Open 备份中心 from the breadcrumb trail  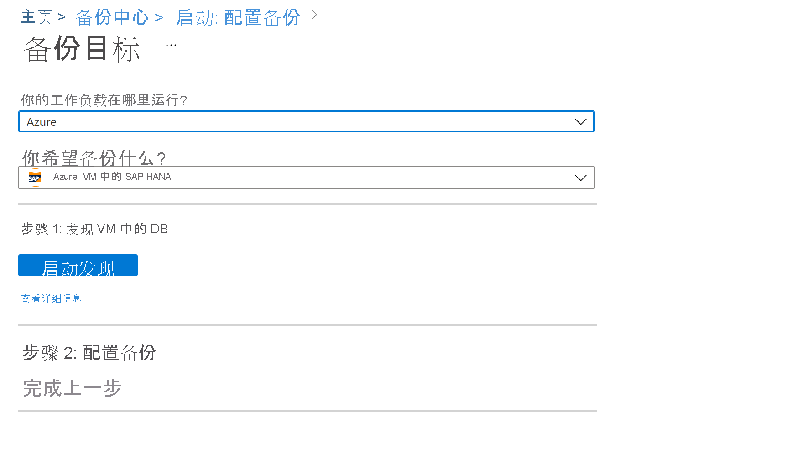point(112,16)
